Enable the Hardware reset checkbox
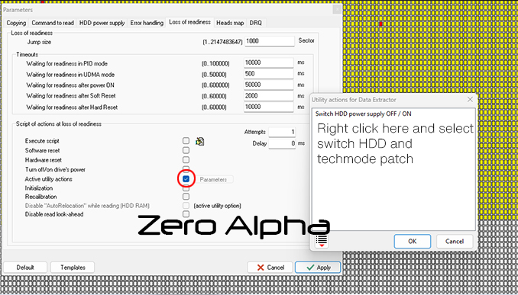This screenshot has height=295, width=518. coord(186,160)
